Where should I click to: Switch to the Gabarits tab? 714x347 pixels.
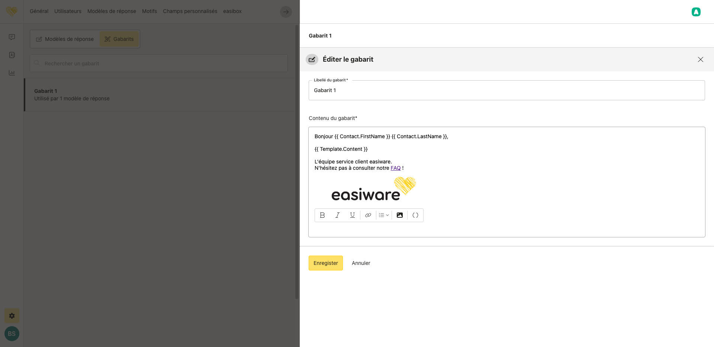[119, 39]
